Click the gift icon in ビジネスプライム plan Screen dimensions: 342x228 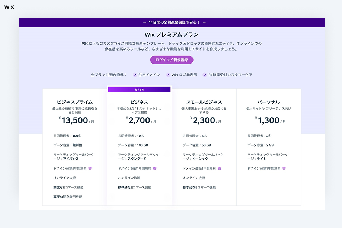click(x=90, y=169)
